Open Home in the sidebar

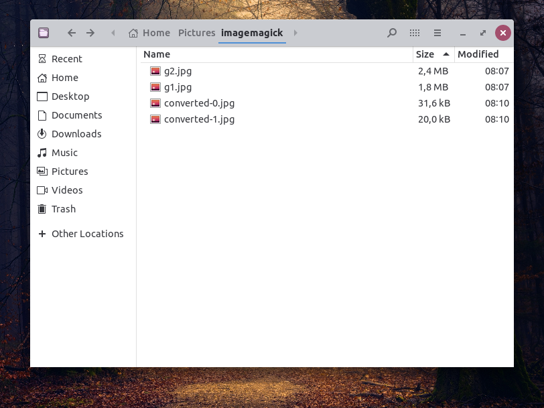tap(83, 78)
